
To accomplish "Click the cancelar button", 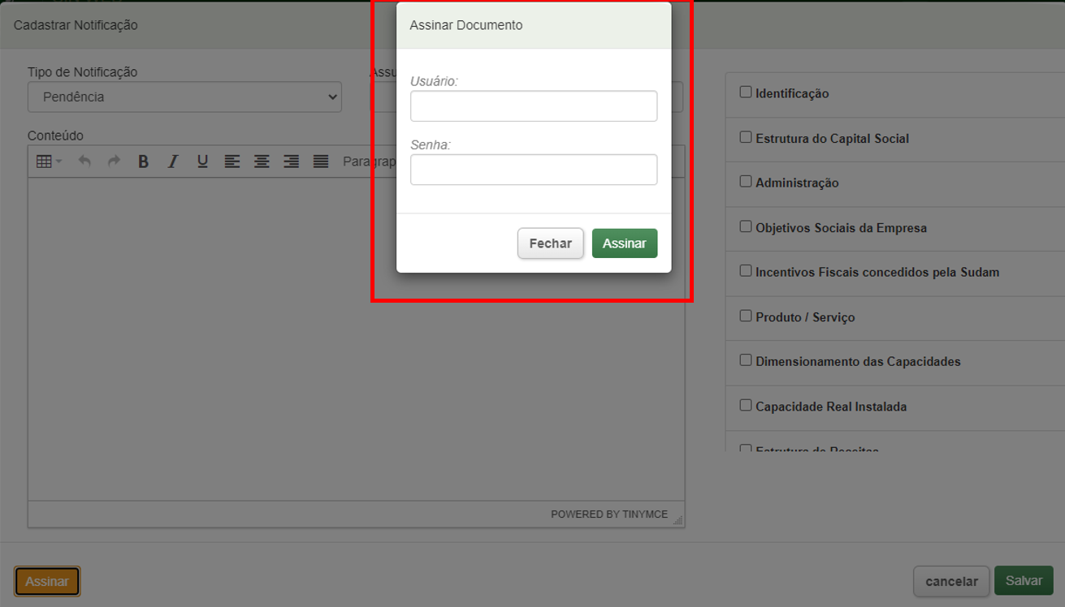I will tap(951, 581).
